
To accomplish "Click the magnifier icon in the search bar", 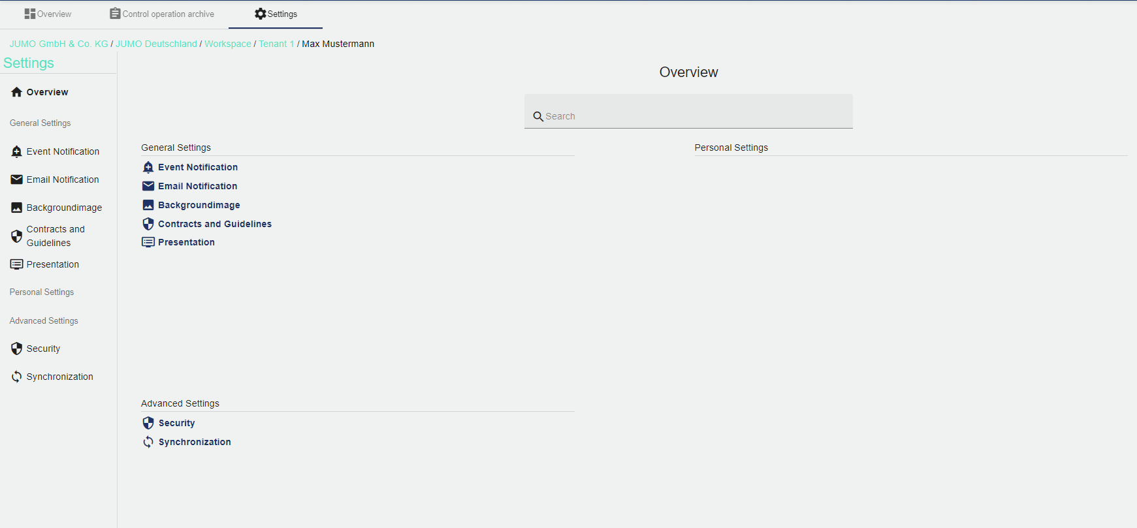I will coord(538,116).
